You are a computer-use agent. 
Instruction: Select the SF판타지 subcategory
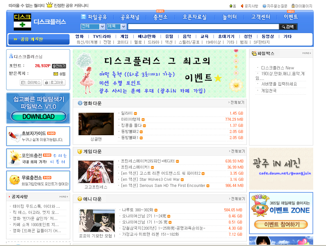(262, 42)
